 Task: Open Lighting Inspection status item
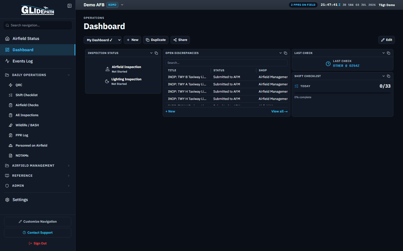(123, 81)
